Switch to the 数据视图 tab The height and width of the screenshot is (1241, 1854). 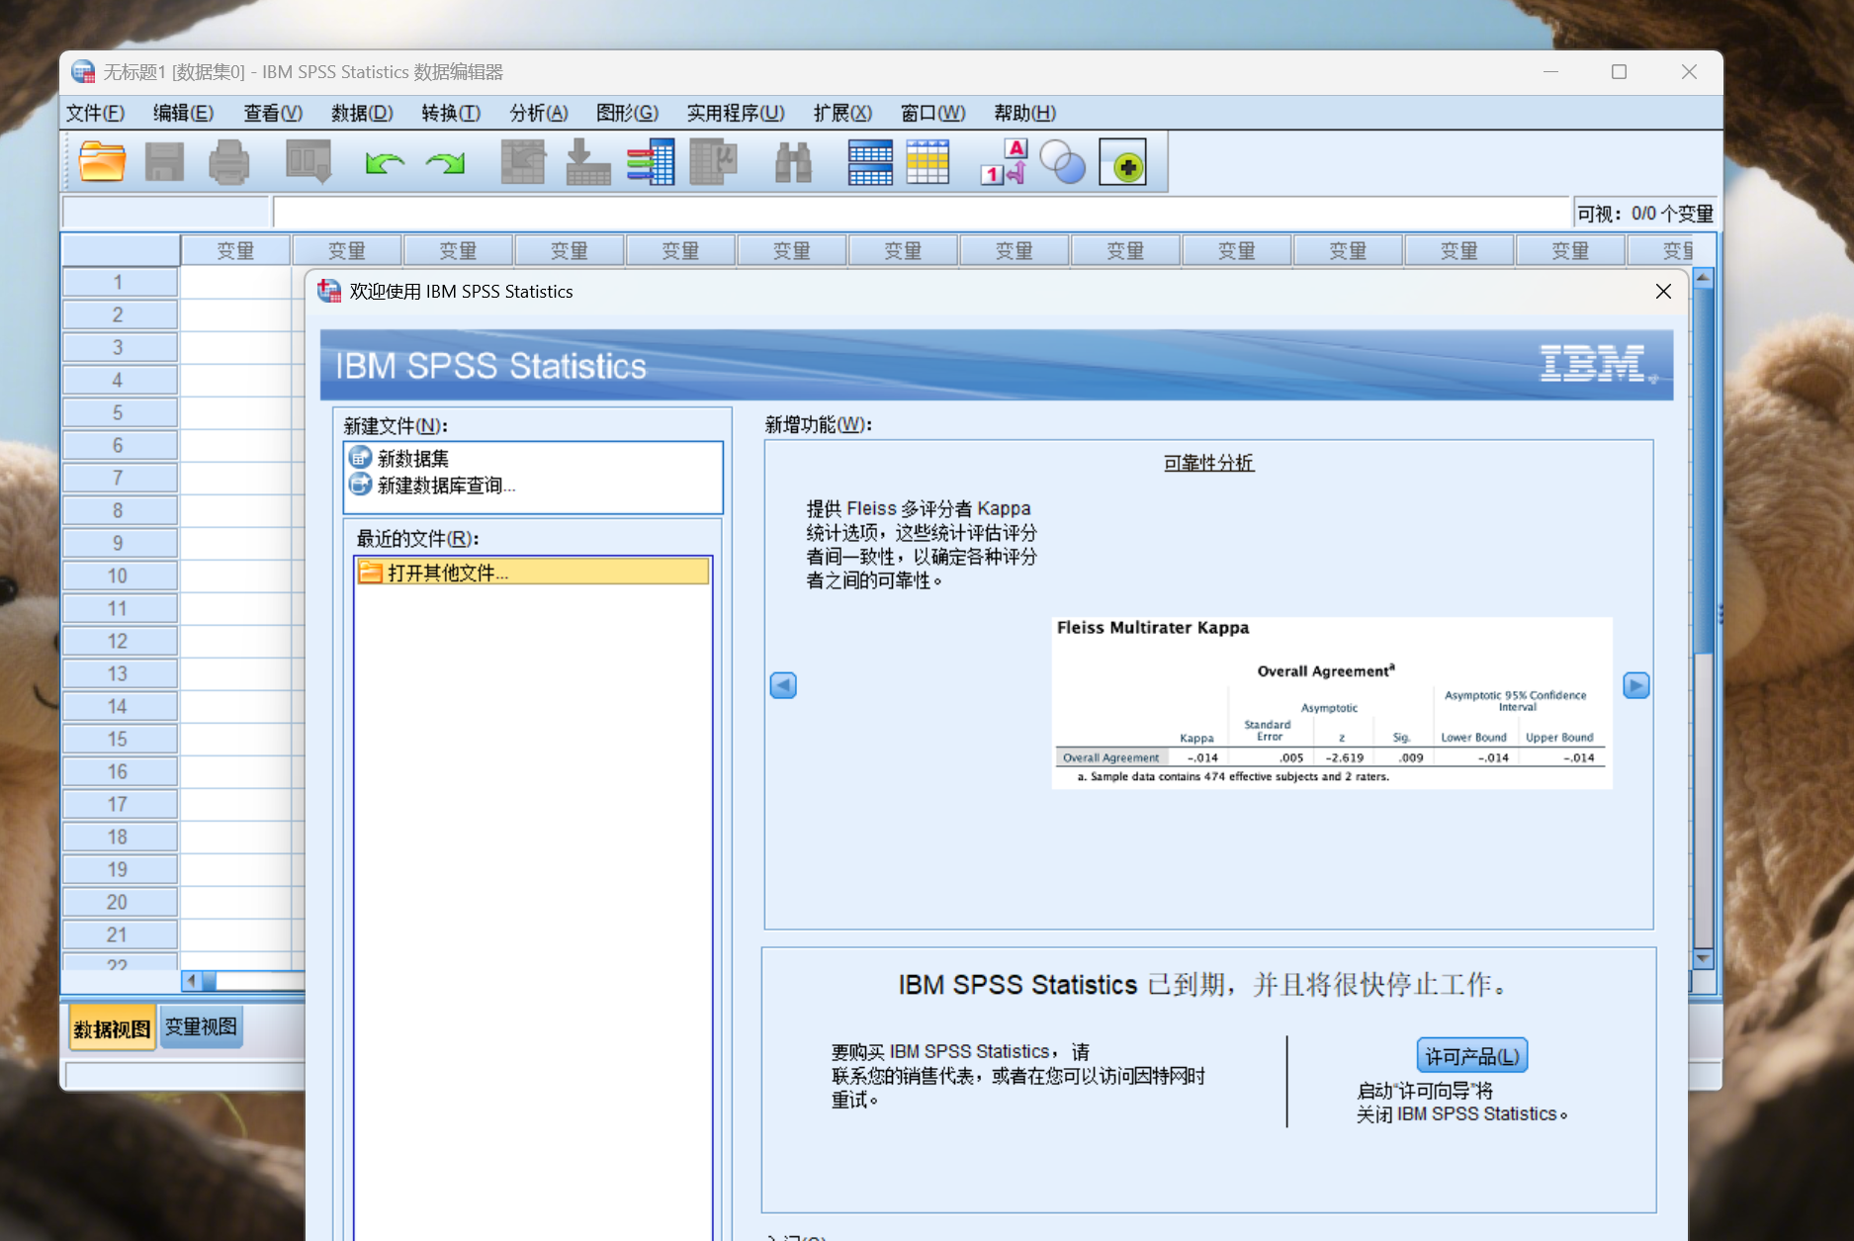[x=113, y=1029]
